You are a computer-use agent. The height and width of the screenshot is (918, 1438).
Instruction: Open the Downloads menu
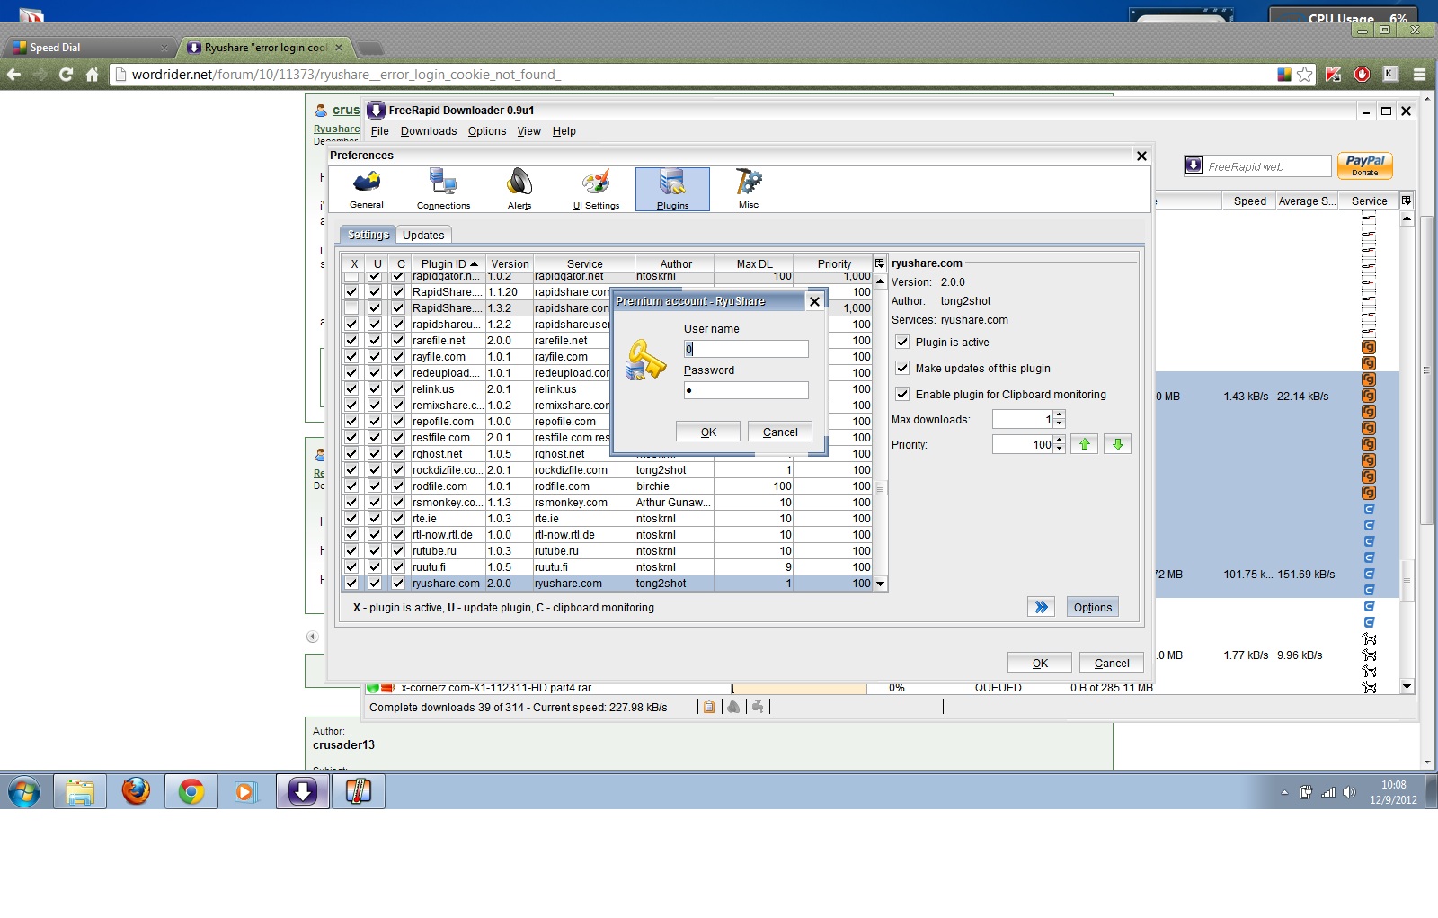coord(428,131)
